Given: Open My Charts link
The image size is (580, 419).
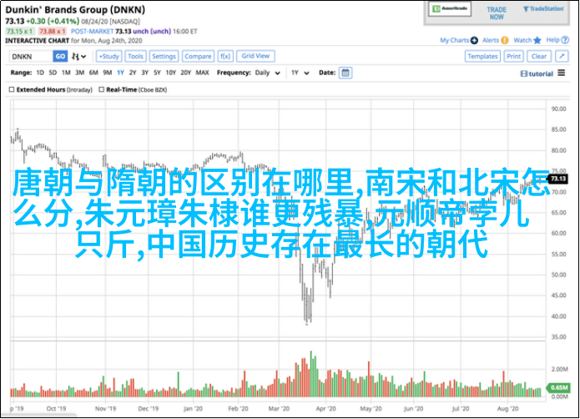Looking at the screenshot, I should 454,40.
